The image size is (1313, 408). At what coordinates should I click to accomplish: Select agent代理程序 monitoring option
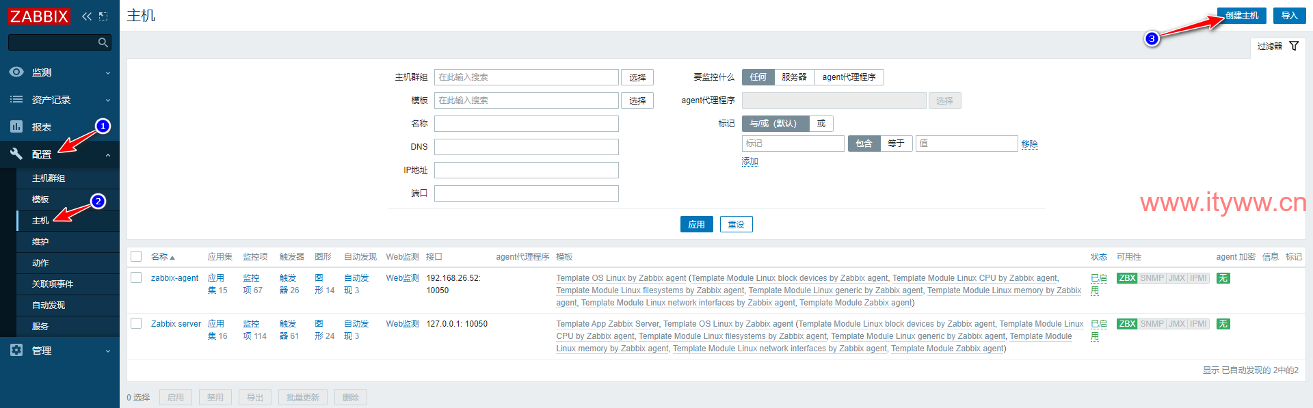(849, 77)
